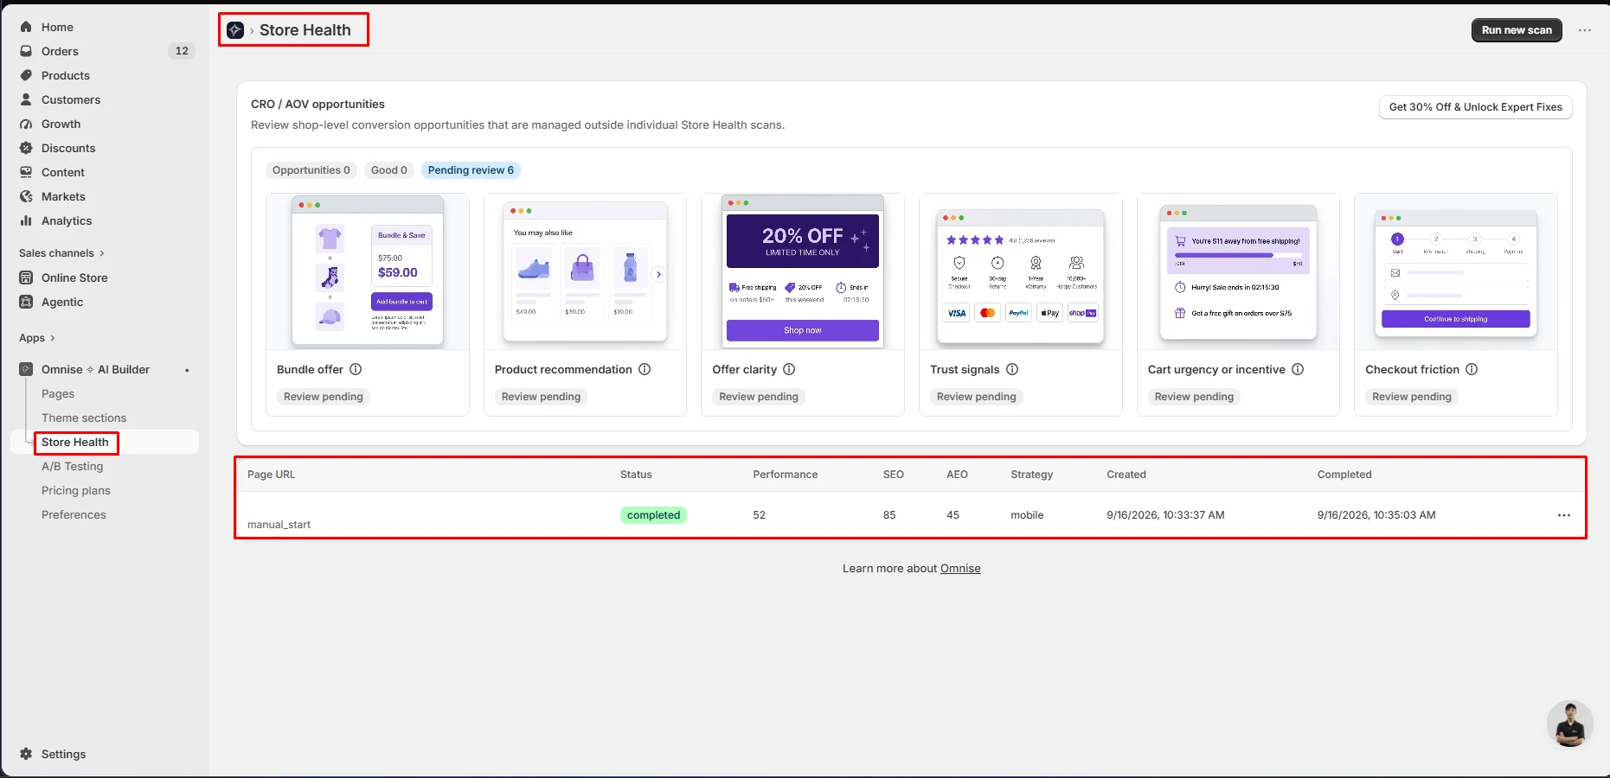Open Theme sections in sidebar
This screenshot has width=1610, height=778.
click(x=84, y=418)
